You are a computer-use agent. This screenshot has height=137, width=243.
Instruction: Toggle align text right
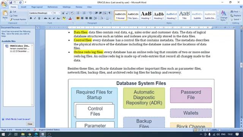click(x=87, y=18)
